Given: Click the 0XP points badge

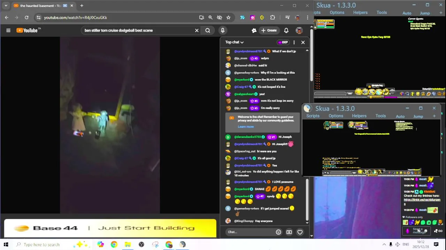Looking at the screenshot, I should tap(283, 42).
